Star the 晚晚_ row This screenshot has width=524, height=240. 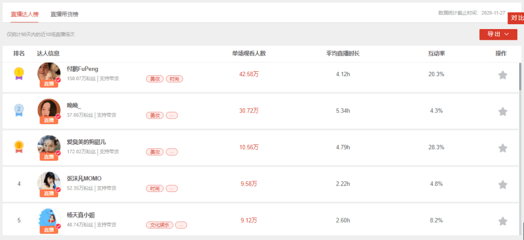click(x=503, y=112)
